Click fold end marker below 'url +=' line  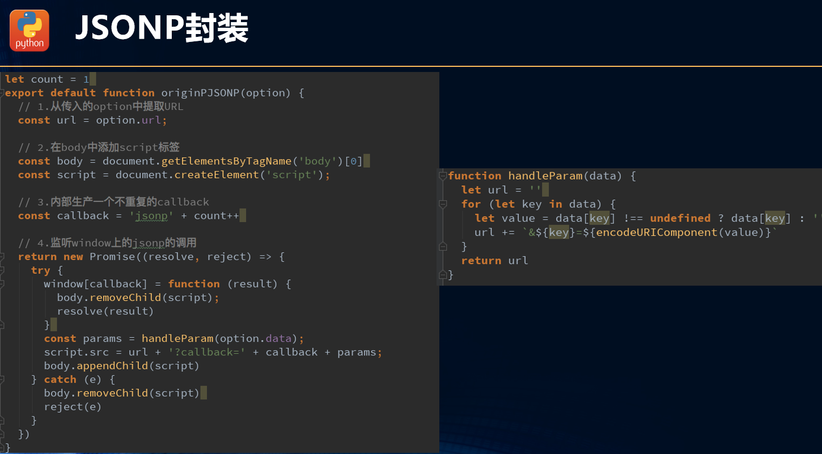click(443, 247)
